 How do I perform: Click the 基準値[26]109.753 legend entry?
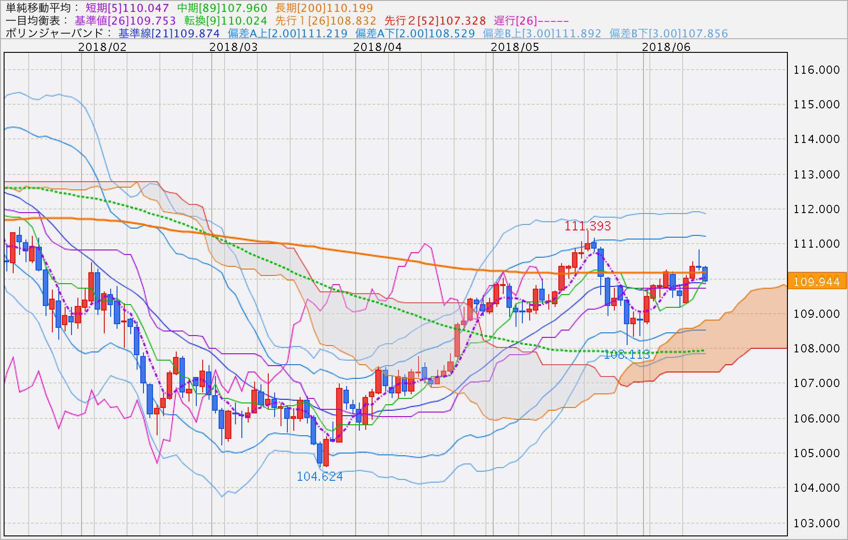click(x=125, y=20)
